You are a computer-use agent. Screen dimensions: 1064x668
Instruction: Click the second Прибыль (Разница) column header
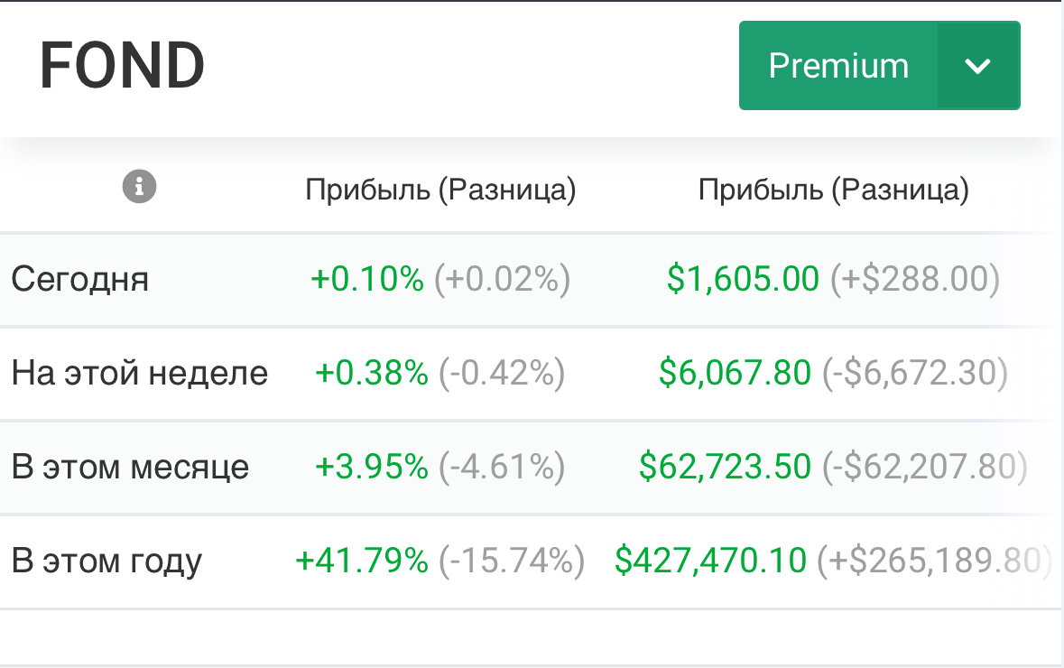[834, 190]
